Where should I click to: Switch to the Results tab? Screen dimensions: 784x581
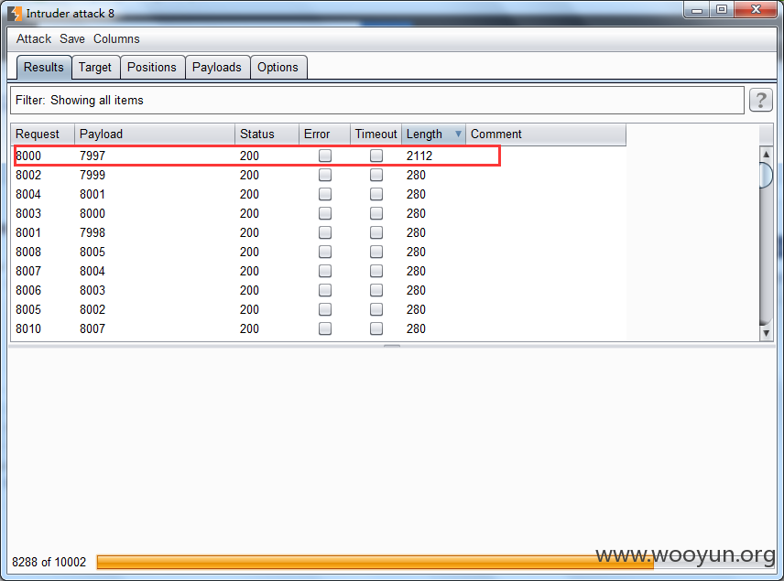43,68
